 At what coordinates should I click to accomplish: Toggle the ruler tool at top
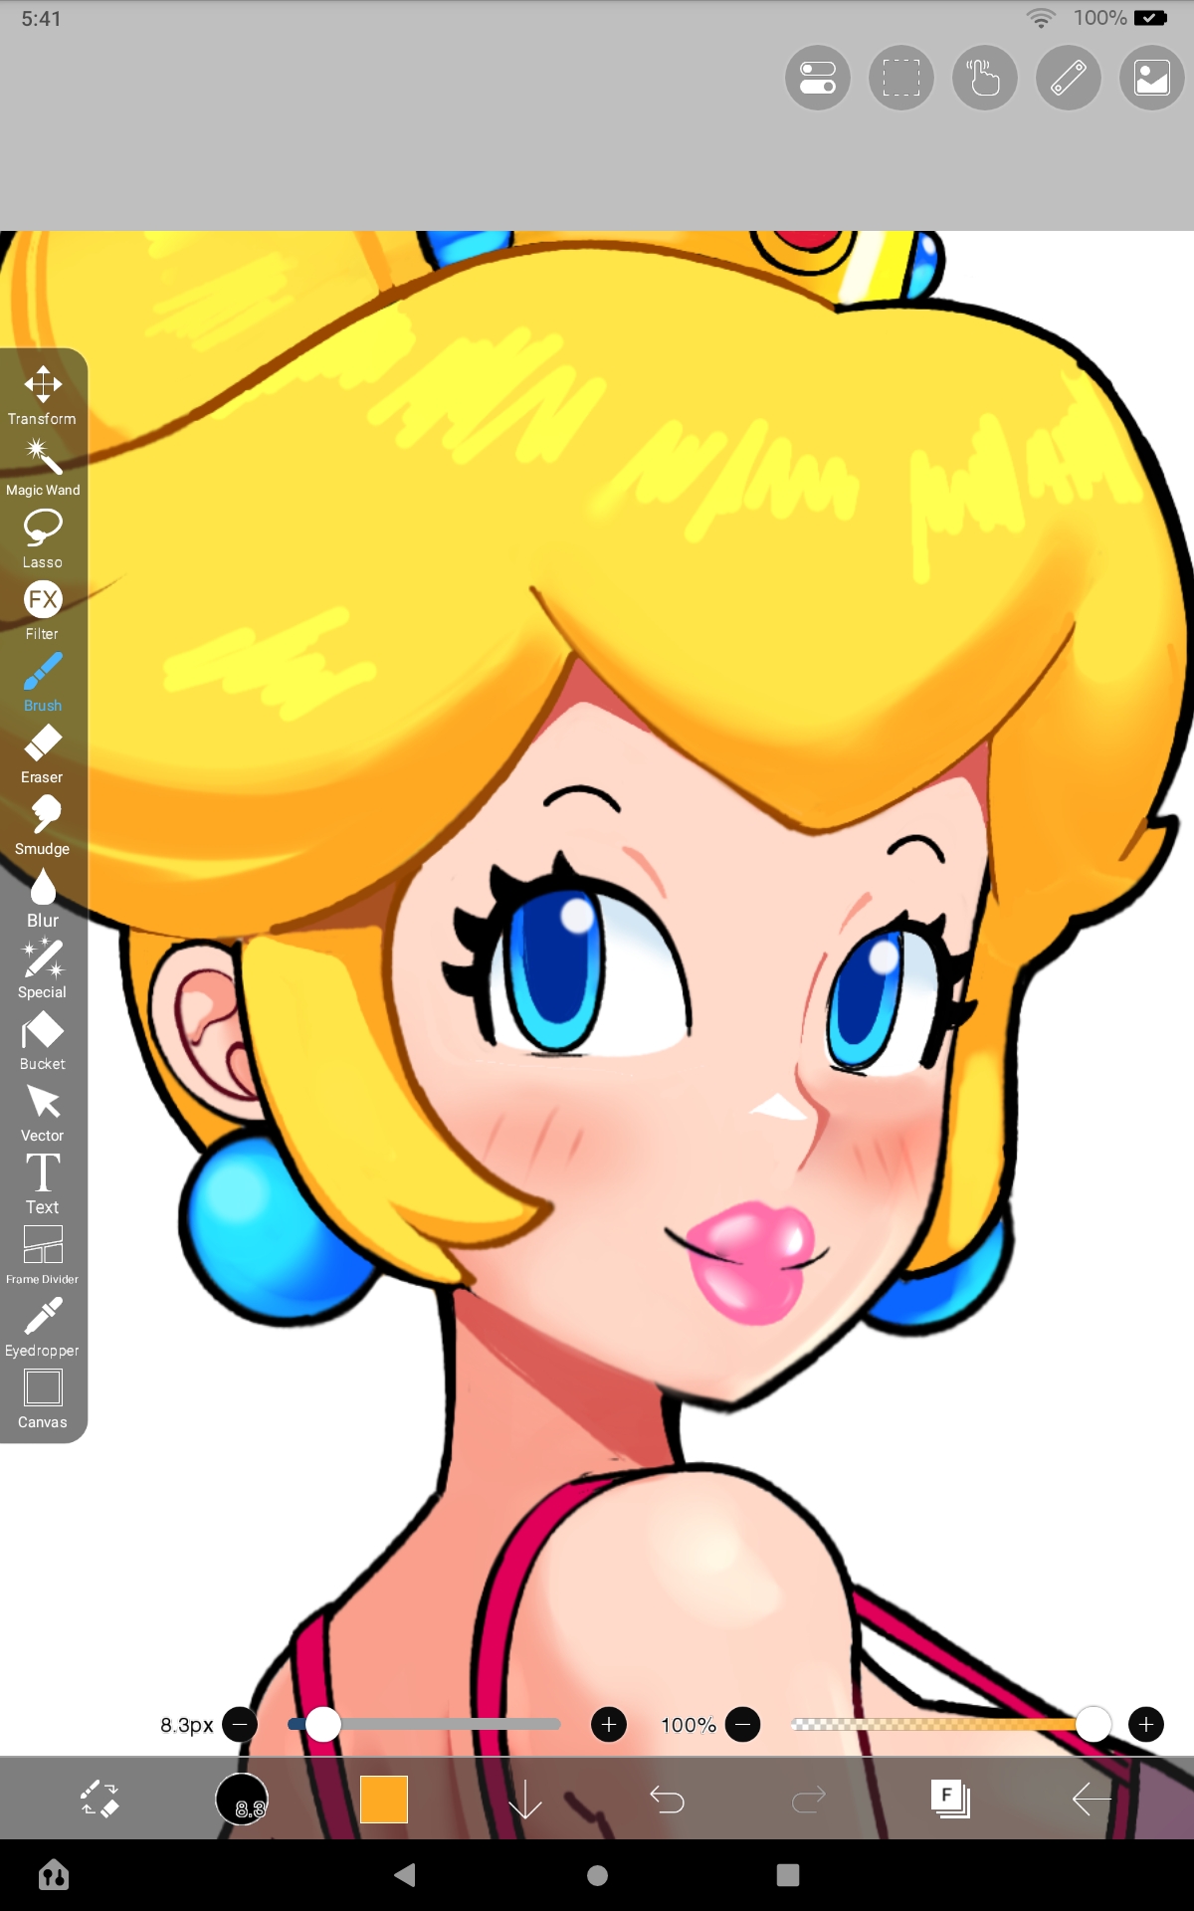(x=1068, y=78)
